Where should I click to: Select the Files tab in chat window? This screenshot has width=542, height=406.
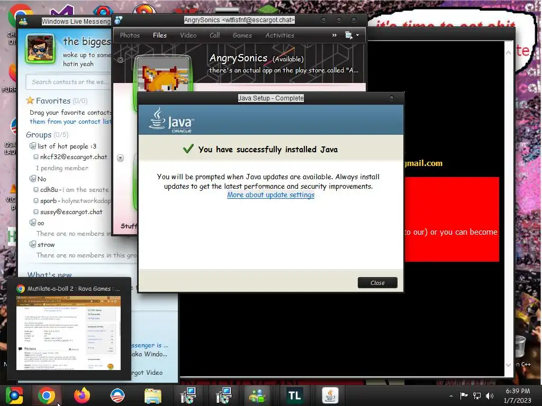click(x=160, y=35)
